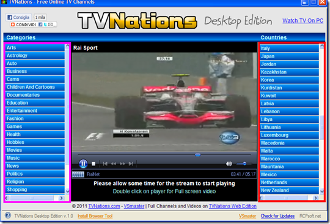The image size is (330, 224).
Task: Click Check for Updates link
Action: pos(277,216)
